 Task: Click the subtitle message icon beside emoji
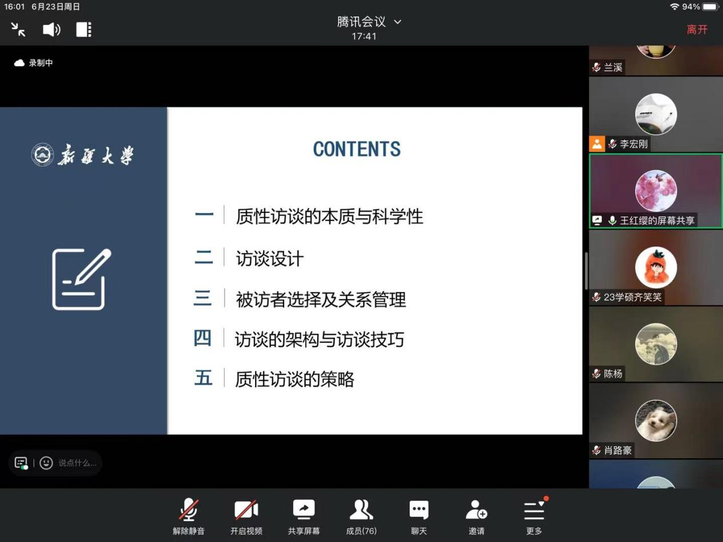click(21, 463)
